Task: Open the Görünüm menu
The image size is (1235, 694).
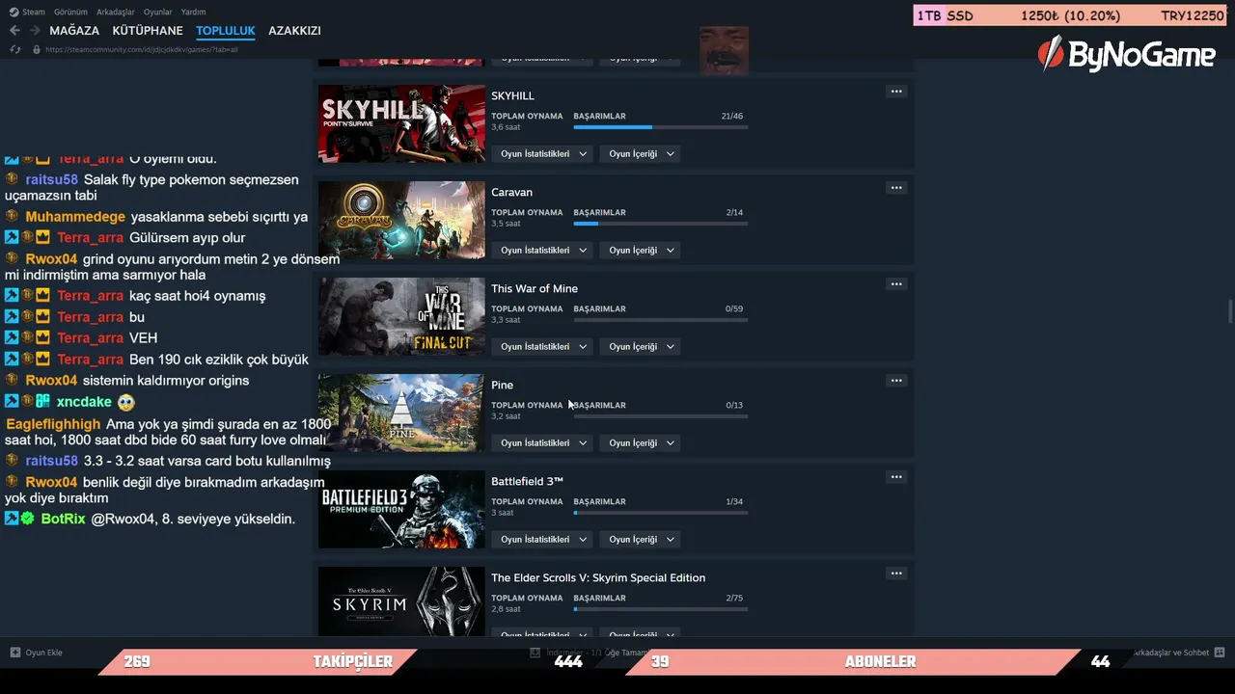Action: coord(70,12)
